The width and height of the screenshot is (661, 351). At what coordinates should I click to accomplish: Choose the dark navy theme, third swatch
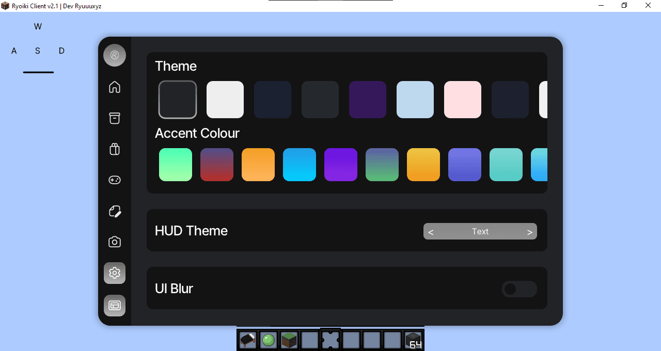click(x=273, y=100)
